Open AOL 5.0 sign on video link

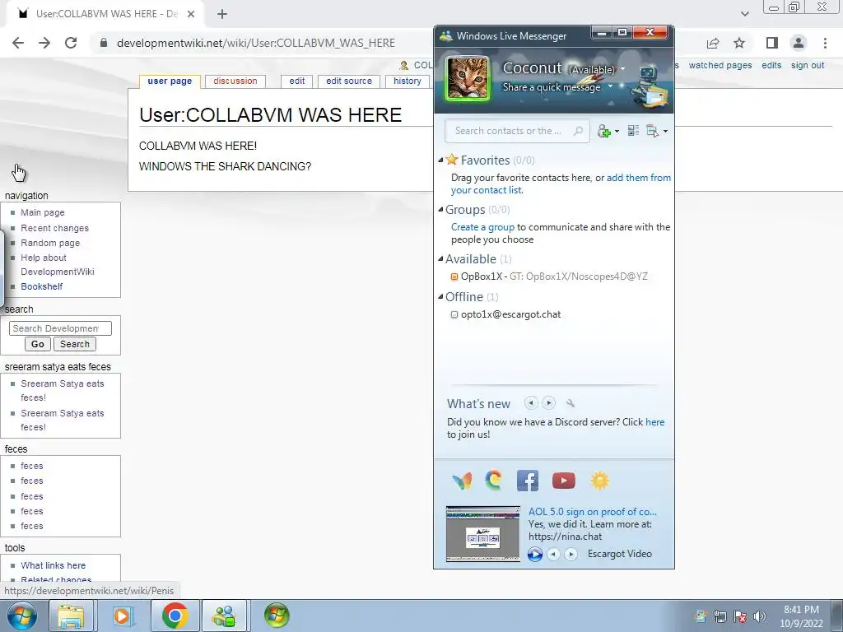tap(592, 512)
